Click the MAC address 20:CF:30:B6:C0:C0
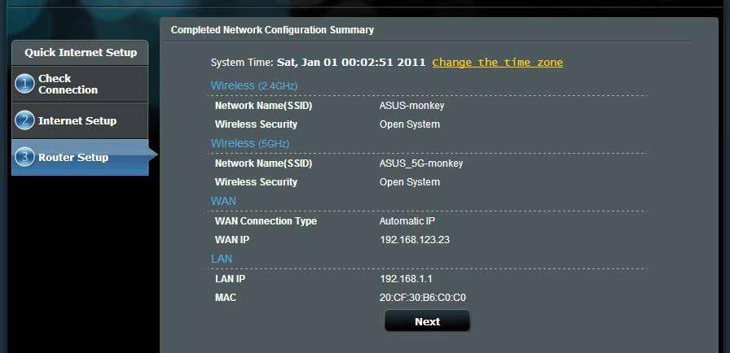This screenshot has height=353, width=730. click(423, 298)
